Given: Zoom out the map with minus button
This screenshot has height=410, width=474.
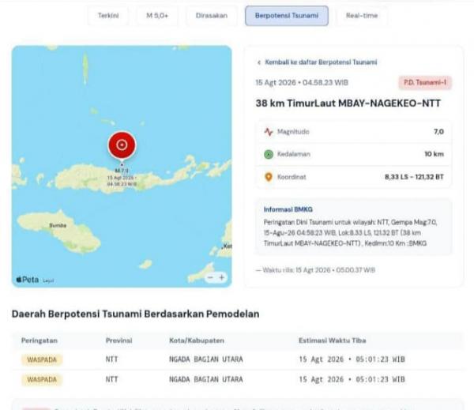Looking at the screenshot, I should click(211, 277).
